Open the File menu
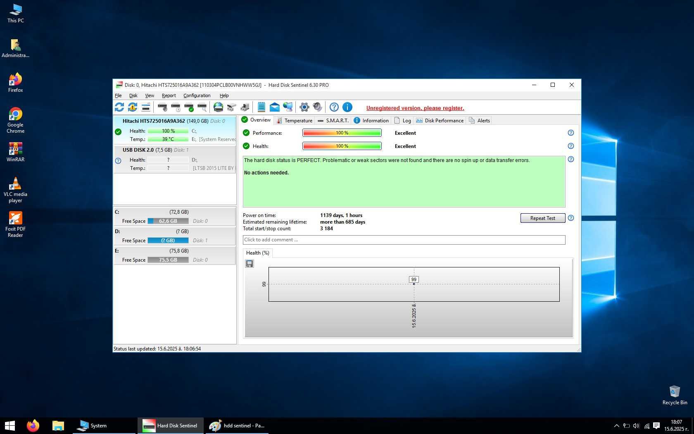694x434 pixels. [x=118, y=95]
